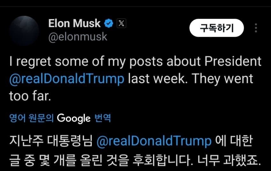Click the "too far." line of post
This screenshot has width=271, height=171.
tap(30, 96)
